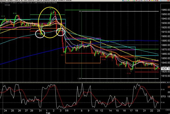The height and width of the screenshot is (114, 170).
Task: Click the 1820.00 price axis label
Action: (x=166, y=71)
